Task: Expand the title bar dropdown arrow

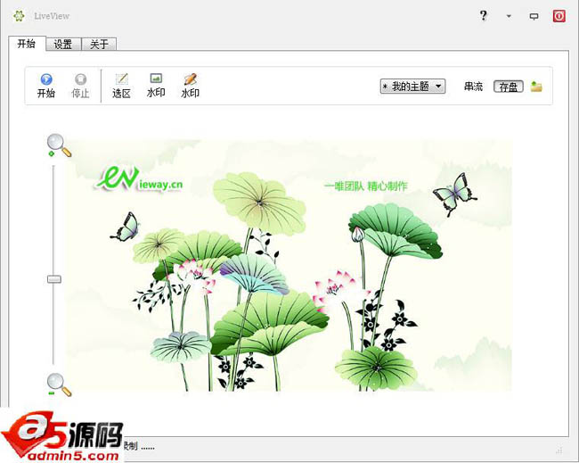Action: (x=509, y=16)
